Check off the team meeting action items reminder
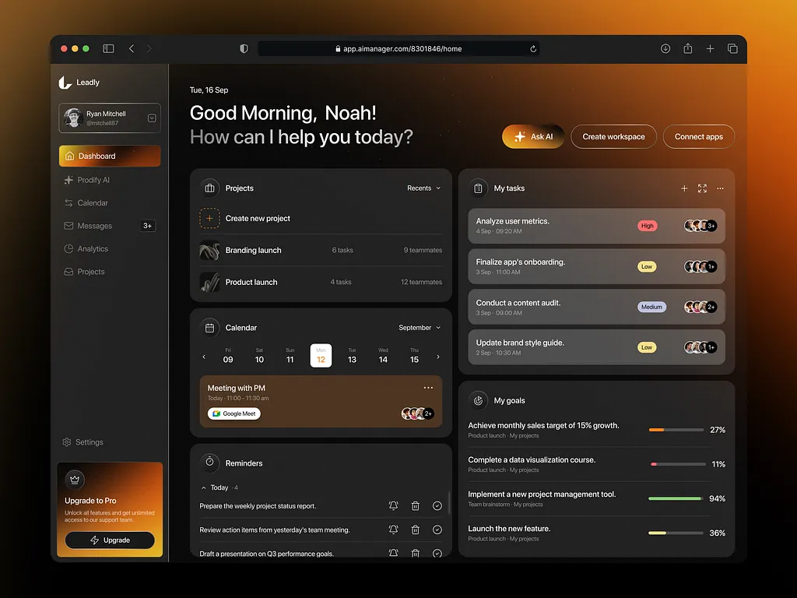 click(437, 530)
